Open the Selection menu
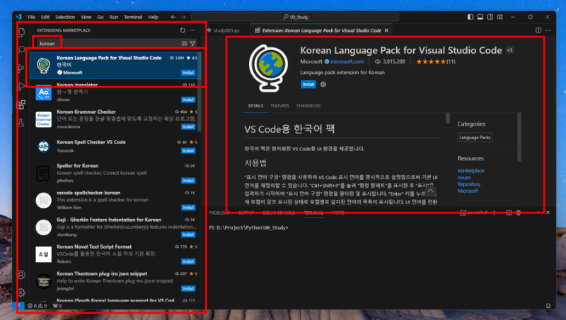Screen dimensions: 566x320 [x=65, y=17]
